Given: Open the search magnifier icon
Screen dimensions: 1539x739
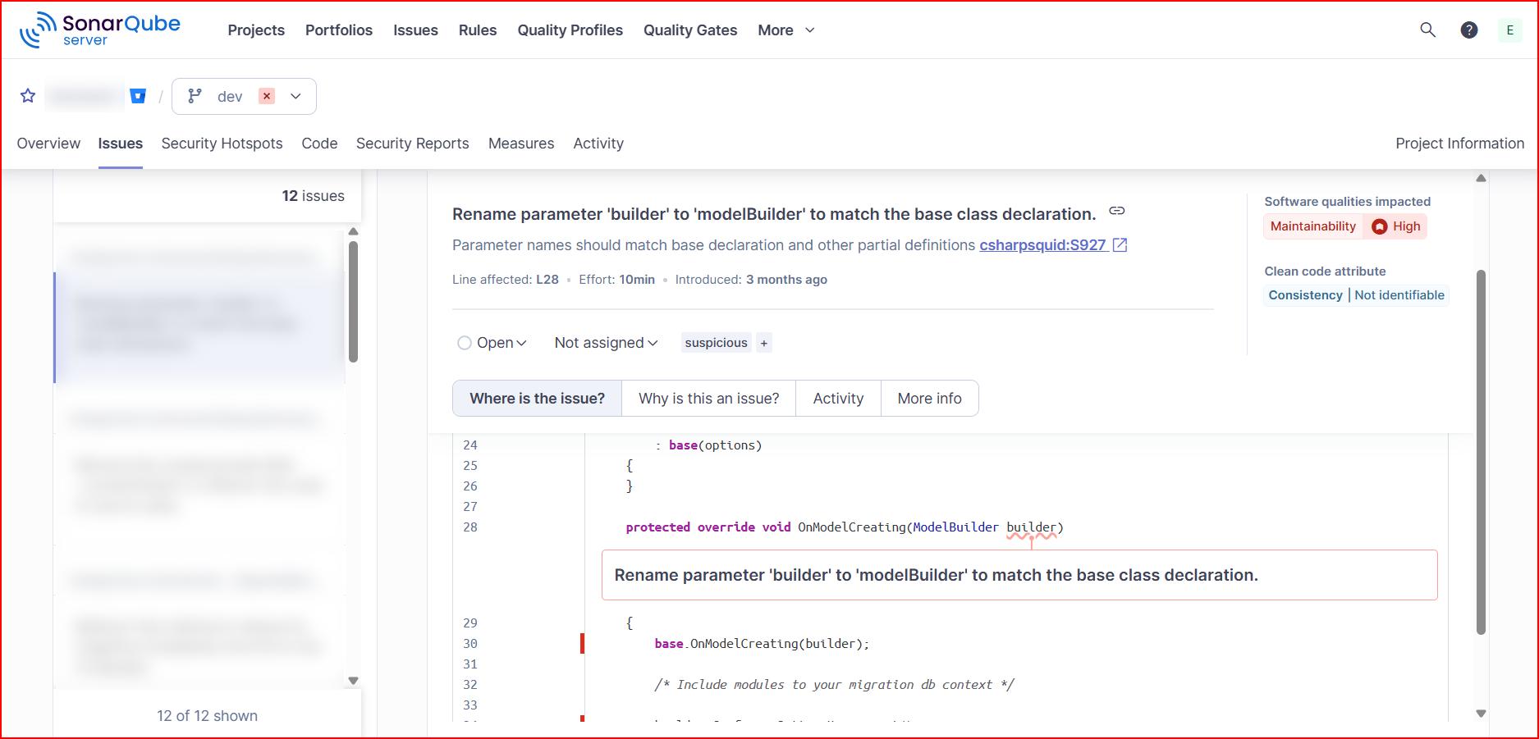Looking at the screenshot, I should click(1427, 30).
